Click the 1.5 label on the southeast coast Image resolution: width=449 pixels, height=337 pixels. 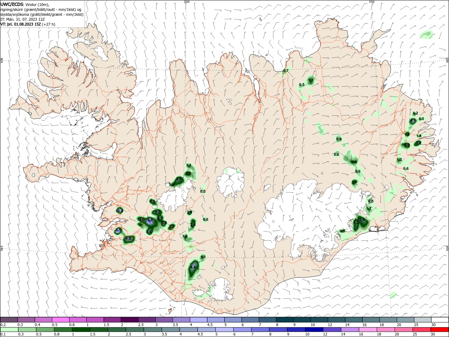click(x=342, y=231)
